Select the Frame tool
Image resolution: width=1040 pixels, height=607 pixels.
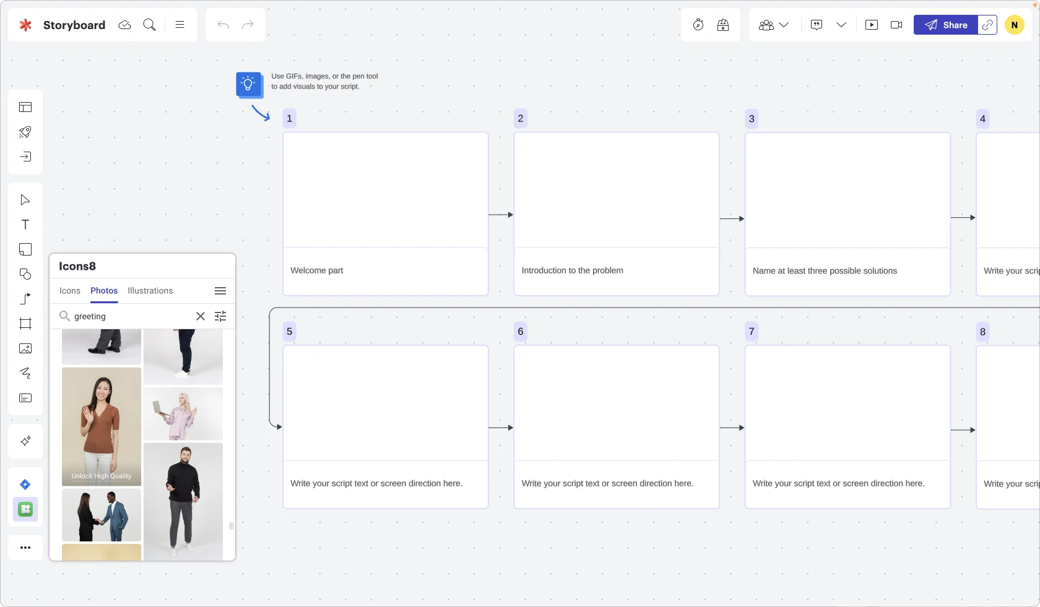click(25, 324)
